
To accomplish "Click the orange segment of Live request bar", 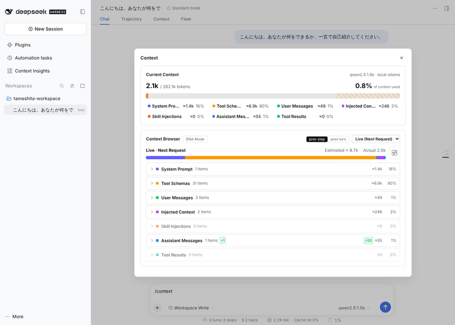I will click(x=280, y=158).
